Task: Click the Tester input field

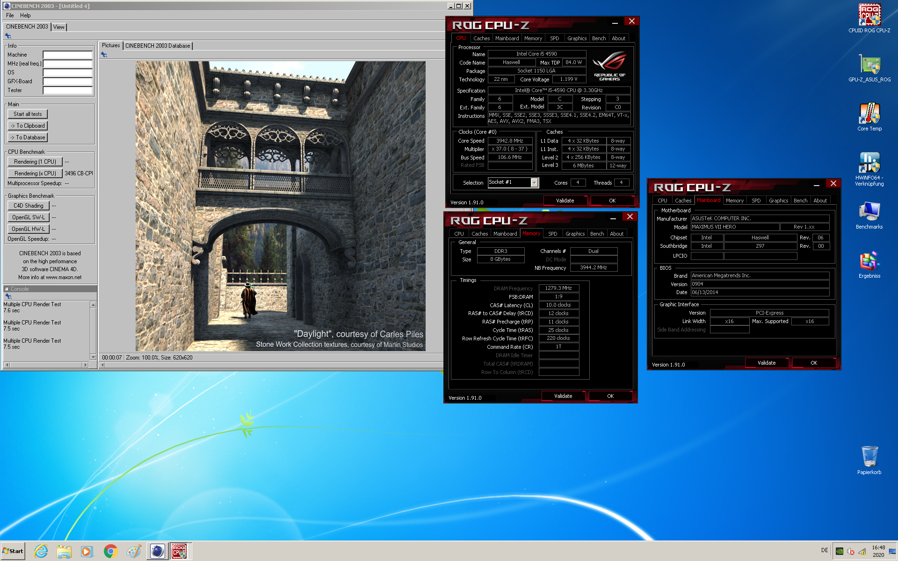Action: [x=67, y=90]
